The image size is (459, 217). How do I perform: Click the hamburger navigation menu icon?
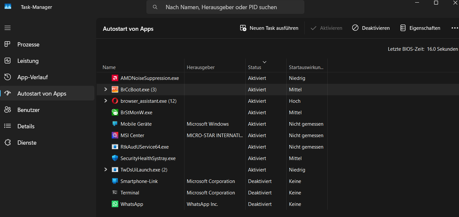8,28
